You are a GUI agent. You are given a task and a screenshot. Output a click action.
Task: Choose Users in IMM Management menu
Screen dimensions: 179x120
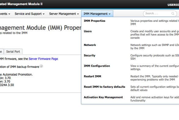88,31
